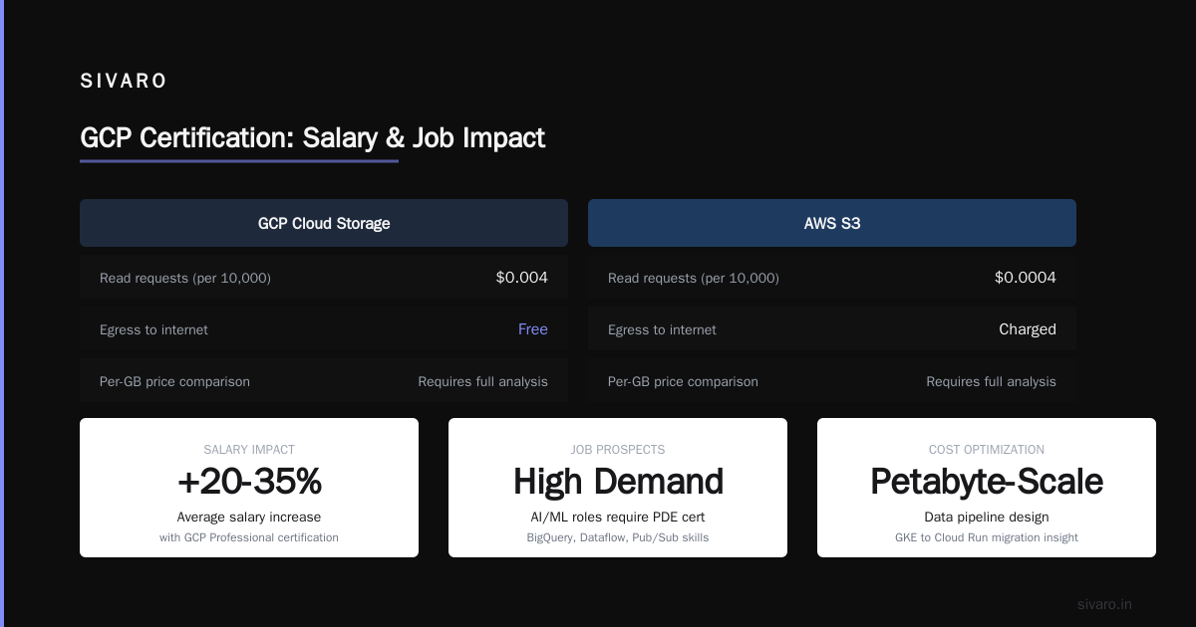Select the title 'GCP Certification: Salary & Job Impact'
This screenshot has height=627, width=1196.
pyautogui.click(x=312, y=137)
